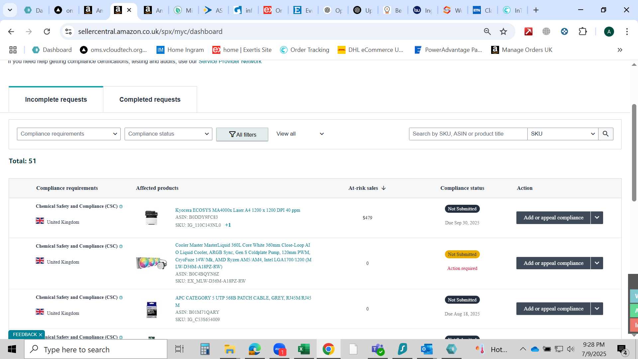
Task: Open Chrome three-dot menu
Action: pyautogui.click(x=627, y=32)
